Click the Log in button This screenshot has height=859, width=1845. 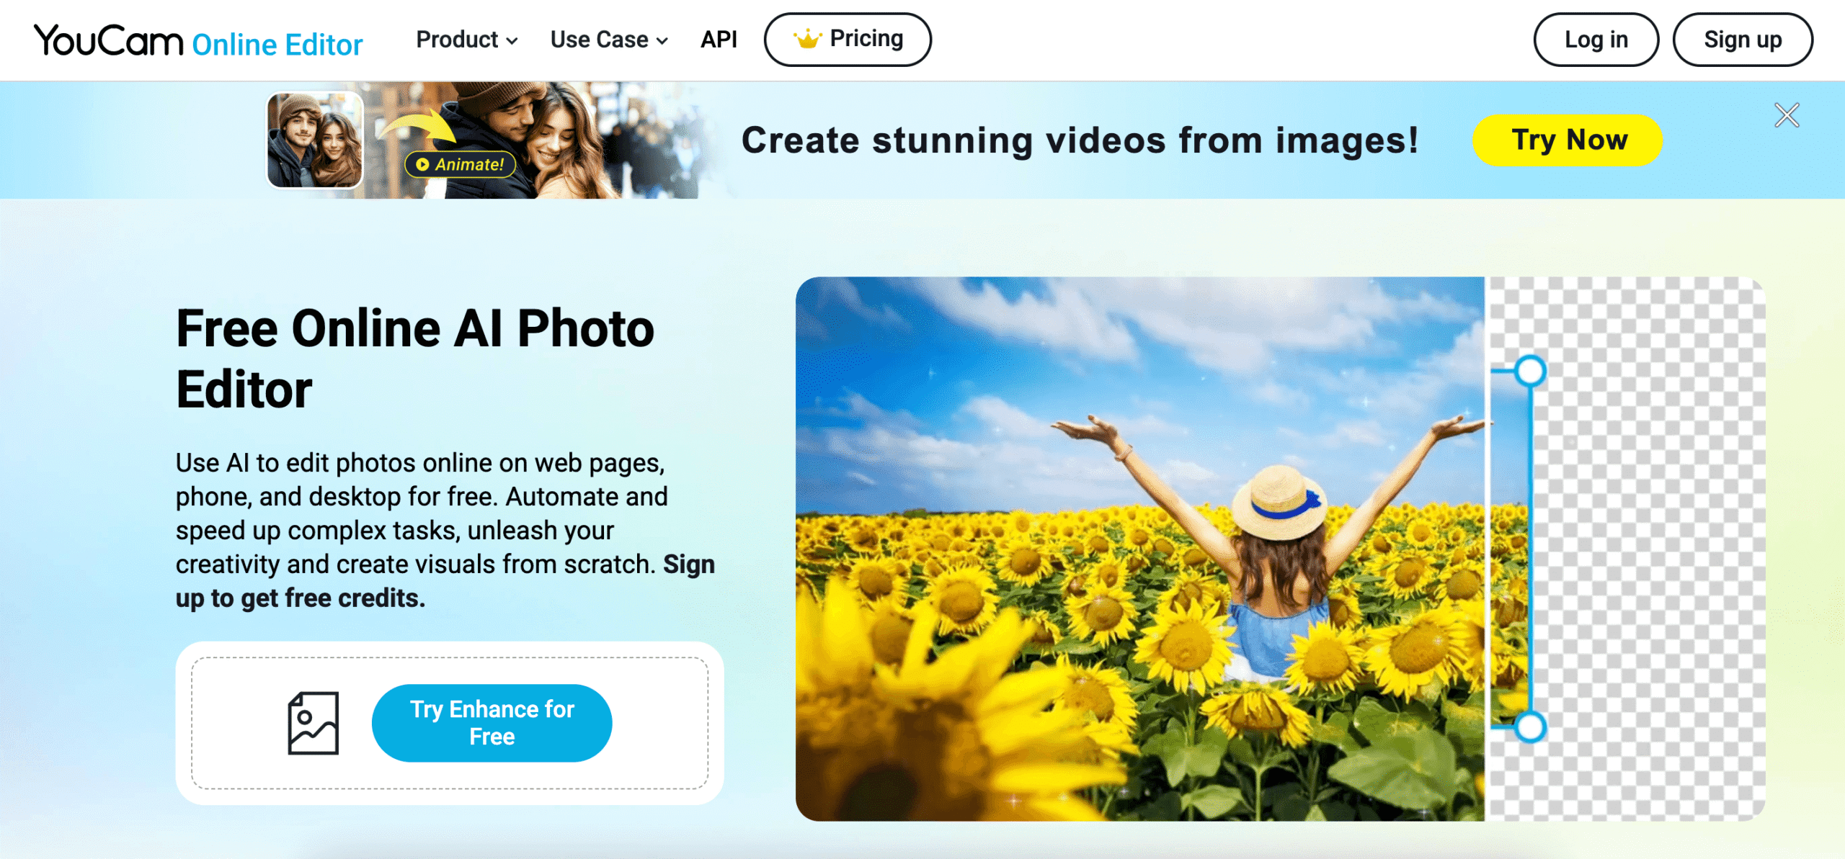pos(1596,40)
